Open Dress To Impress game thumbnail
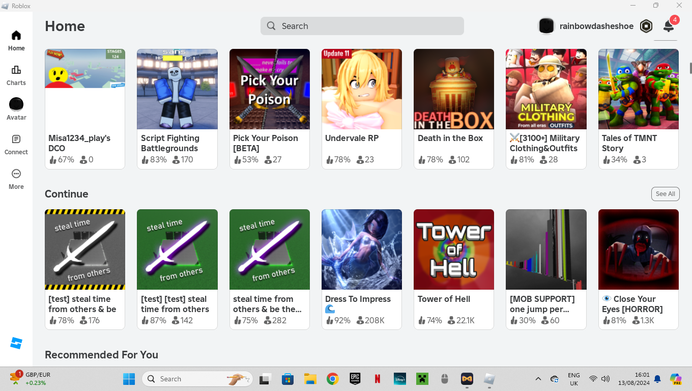This screenshot has height=391, width=692. click(362, 249)
